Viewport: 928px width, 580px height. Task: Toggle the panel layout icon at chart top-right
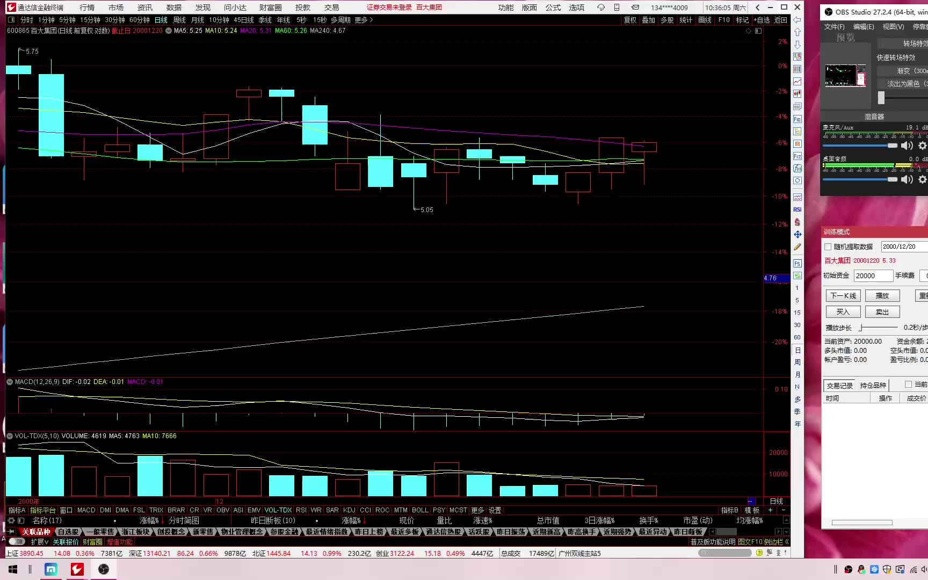click(758, 31)
